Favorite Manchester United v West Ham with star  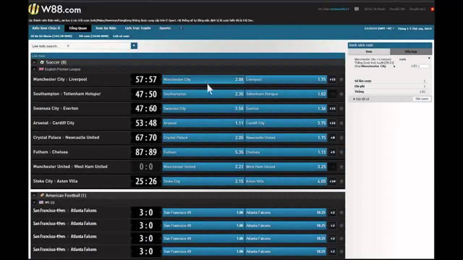pos(341,167)
